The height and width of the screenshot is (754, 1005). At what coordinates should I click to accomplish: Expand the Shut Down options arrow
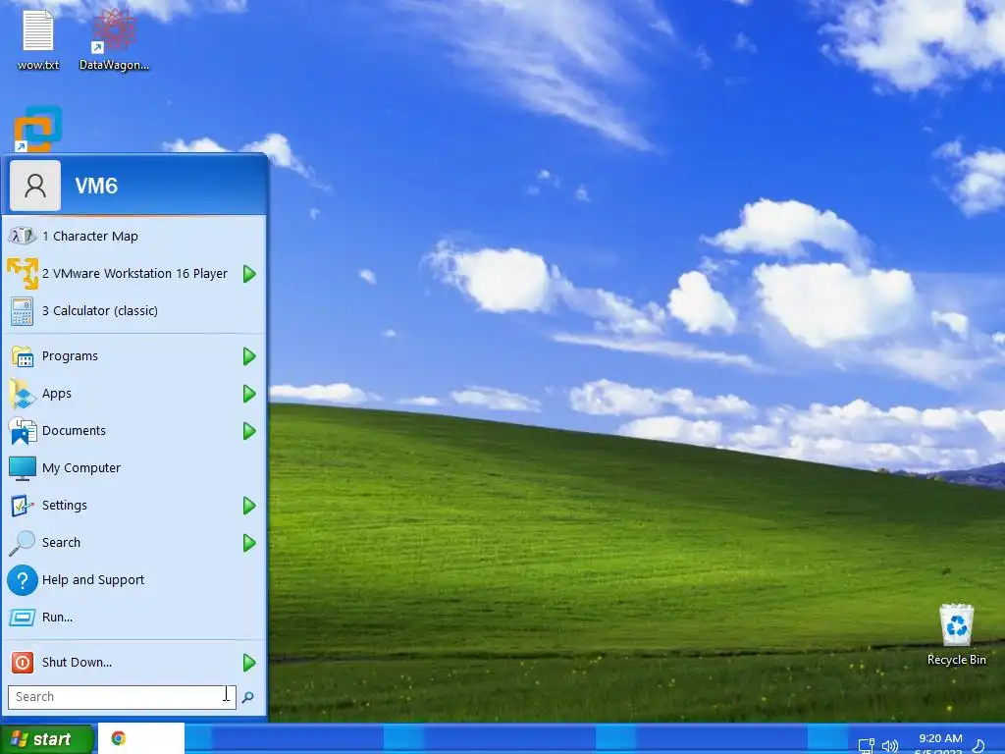[x=249, y=663]
